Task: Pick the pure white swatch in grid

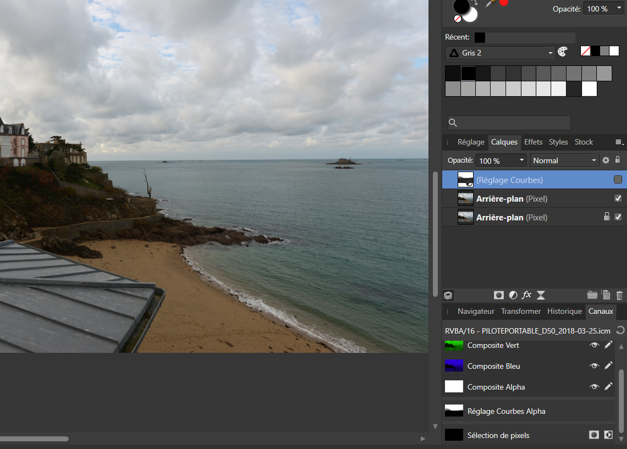Action: click(589, 89)
